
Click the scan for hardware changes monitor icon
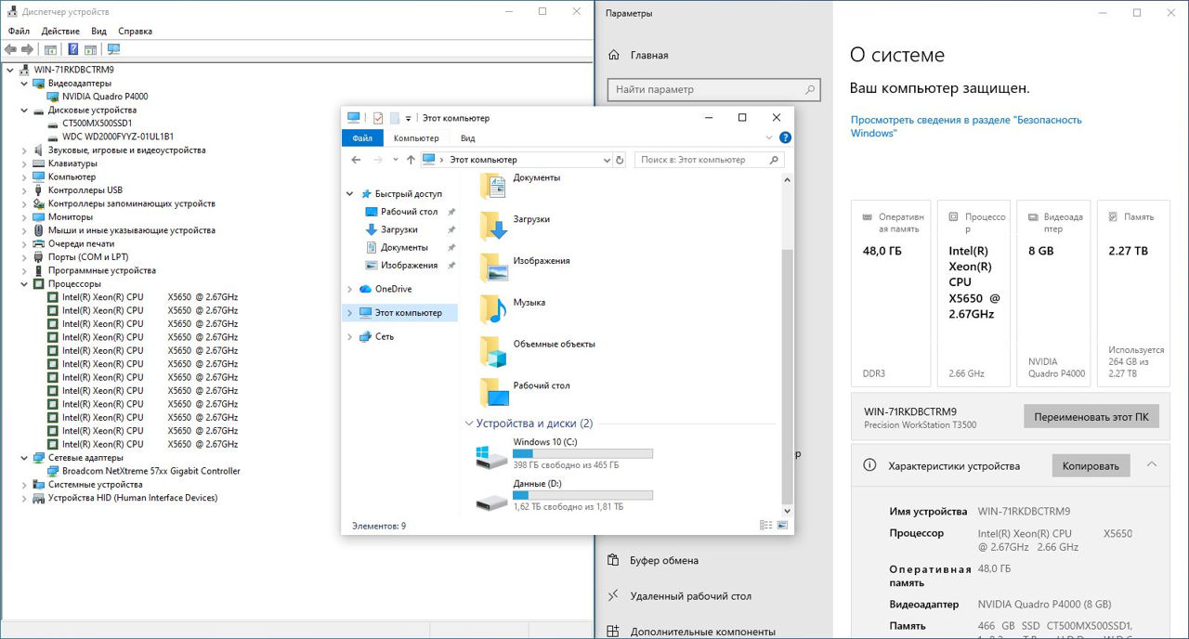click(113, 49)
